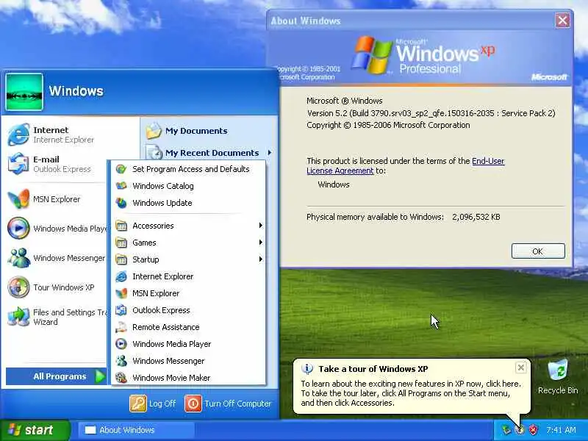Expand the Startup submenu

pyautogui.click(x=189, y=259)
